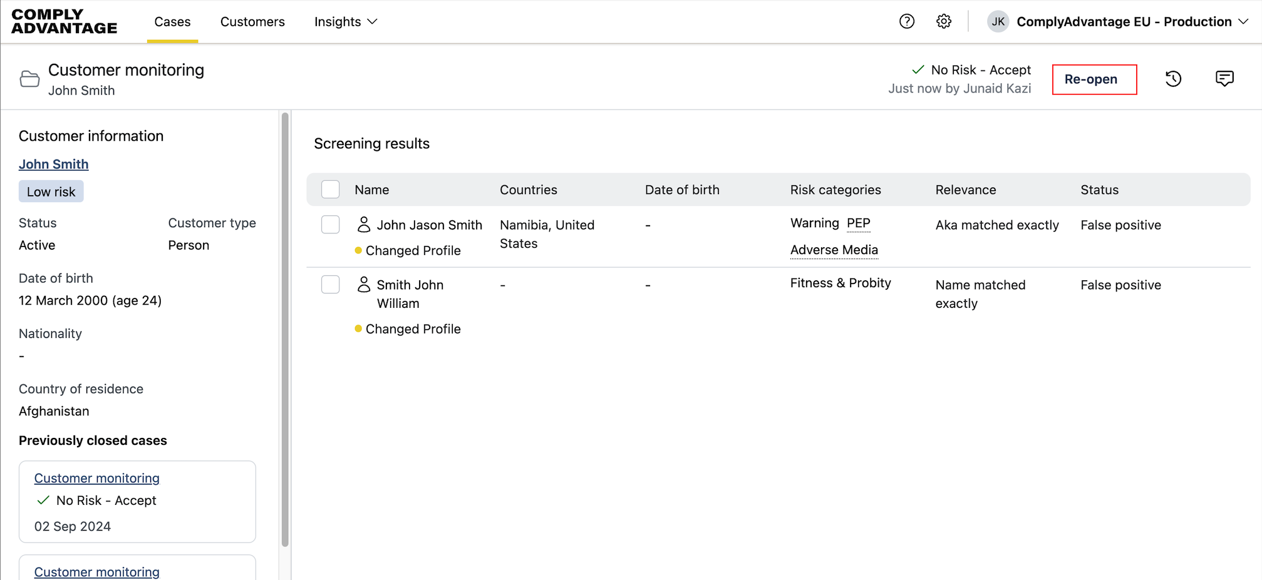The height and width of the screenshot is (580, 1262).
Task: Check the Smith John William row checkbox
Action: 330,285
